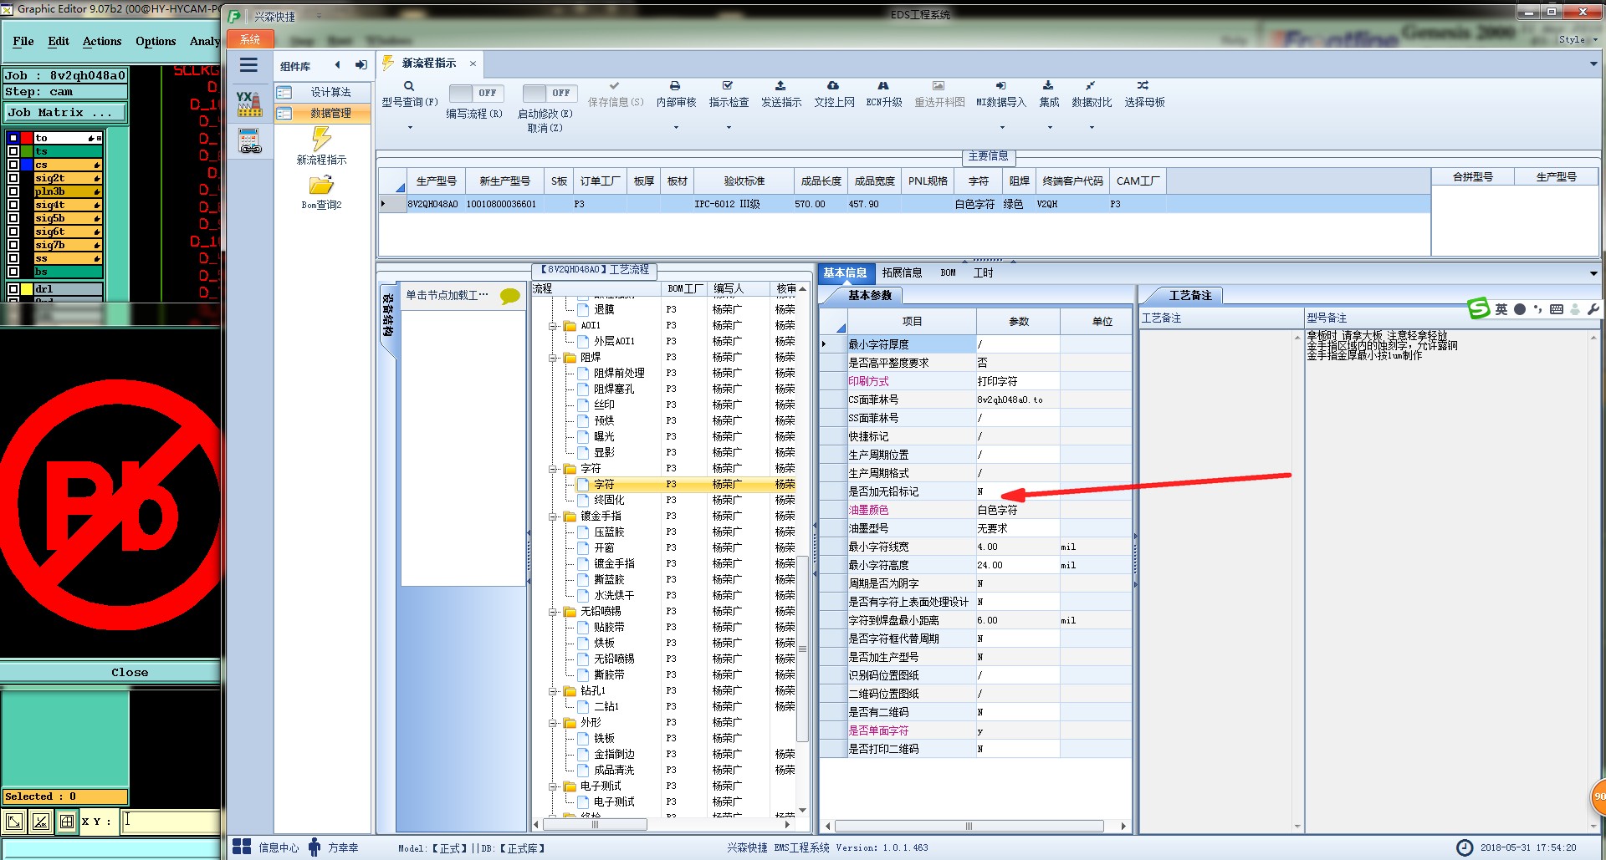Select 丝印 tree node
The image size is (1606, 860).
click(x=604, y=405)
